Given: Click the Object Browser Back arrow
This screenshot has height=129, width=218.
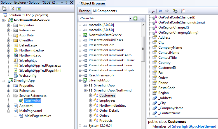Looking at the screenshot, I should point(160,11).
